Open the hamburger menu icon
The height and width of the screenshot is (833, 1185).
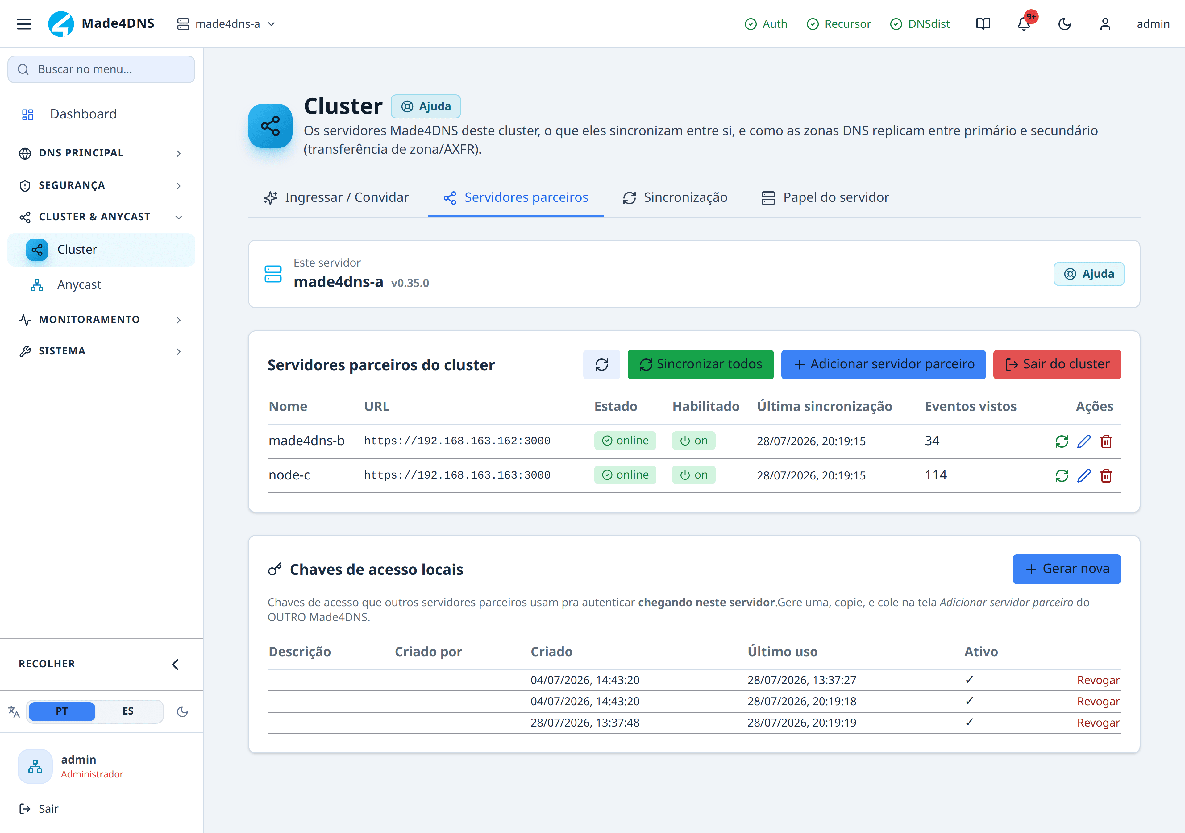(x=24, y=24)
